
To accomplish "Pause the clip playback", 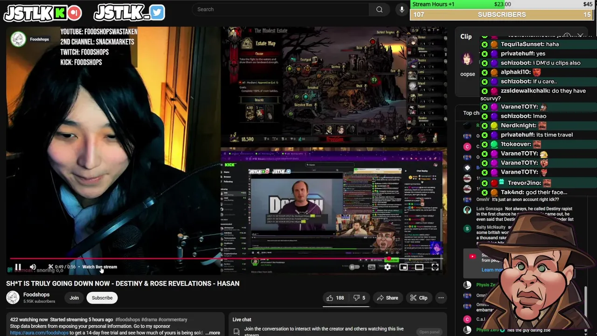I will coord(18,267).
